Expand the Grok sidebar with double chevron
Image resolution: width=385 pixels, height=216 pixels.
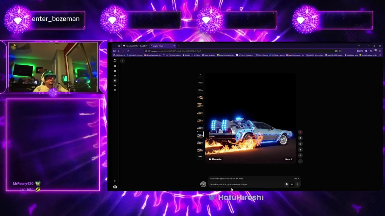[x=115, y=181]
